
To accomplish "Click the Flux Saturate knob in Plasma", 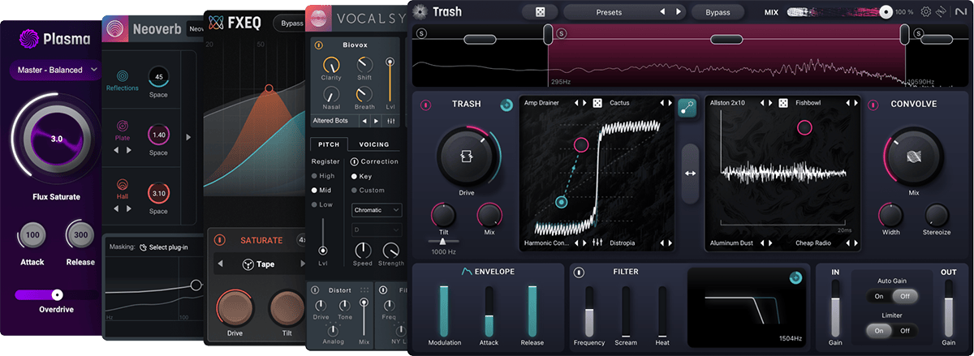I will (56, 139).
